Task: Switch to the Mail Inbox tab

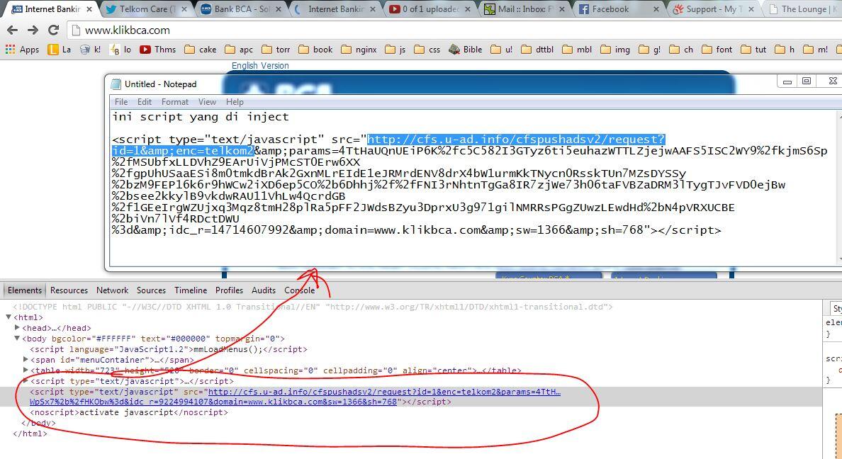Action: [x=524, y=9]
